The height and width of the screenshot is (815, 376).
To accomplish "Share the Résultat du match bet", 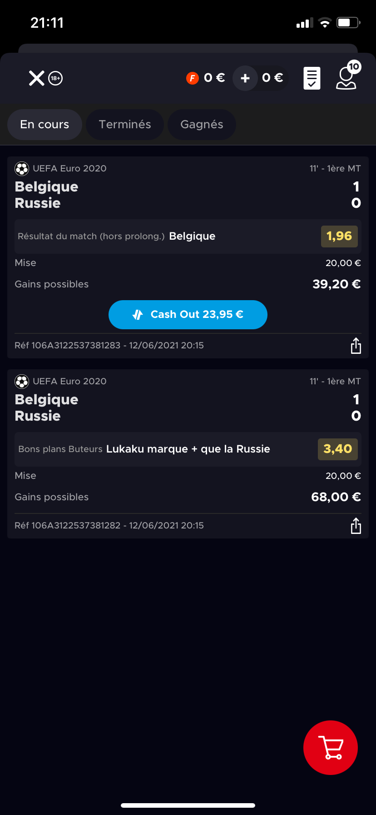I will click(356, 346).
